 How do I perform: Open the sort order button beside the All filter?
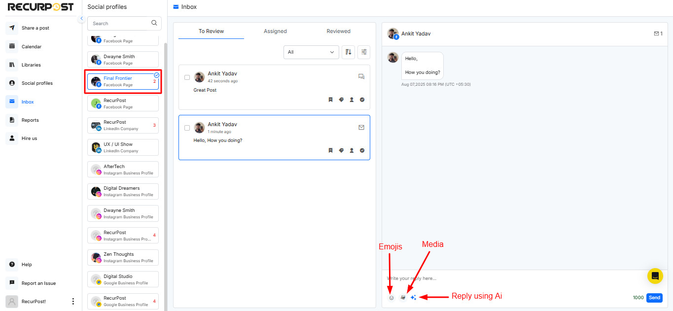(x=348, y=52)
